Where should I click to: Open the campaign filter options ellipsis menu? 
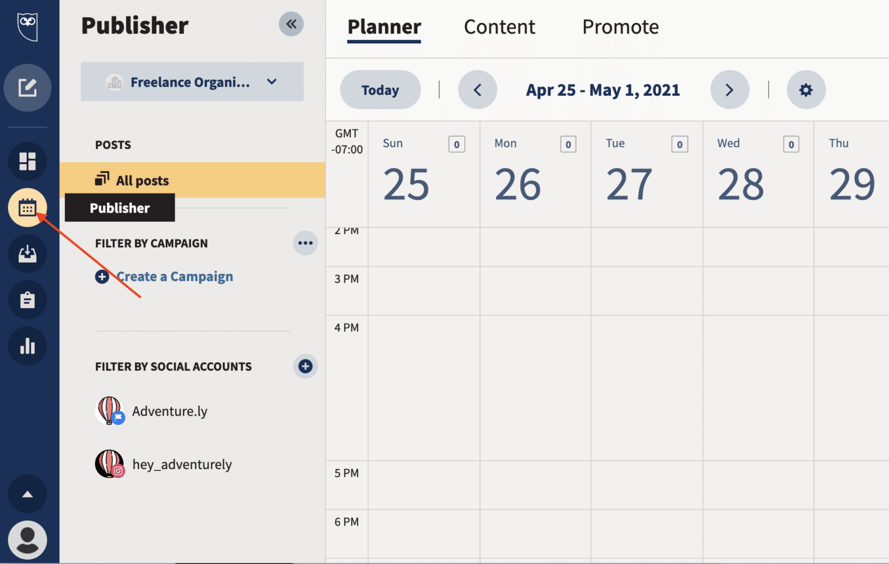(305, 243)
